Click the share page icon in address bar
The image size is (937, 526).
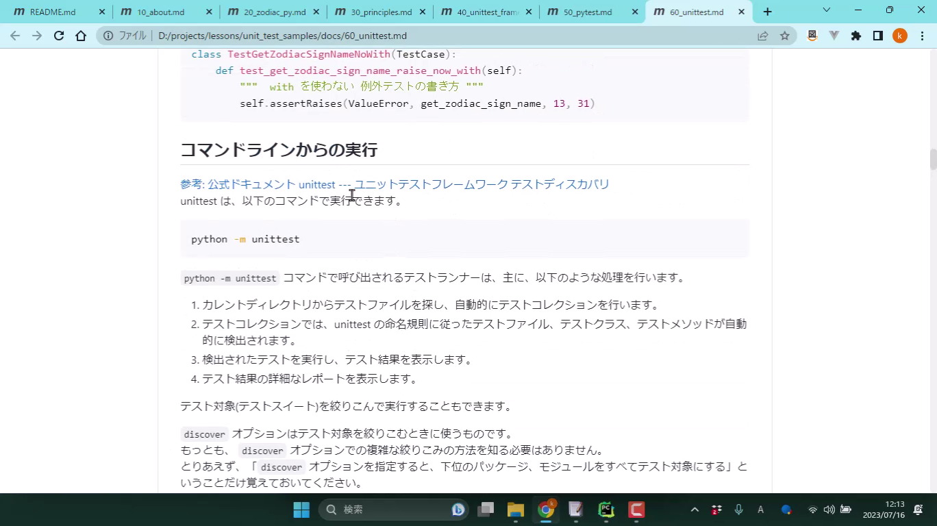coord(763,36)
